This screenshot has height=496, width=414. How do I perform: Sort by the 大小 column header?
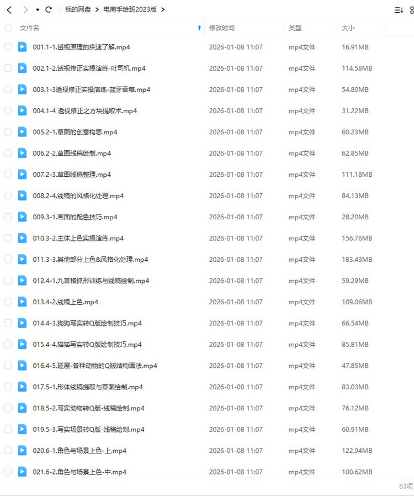[x=348, y=28]
